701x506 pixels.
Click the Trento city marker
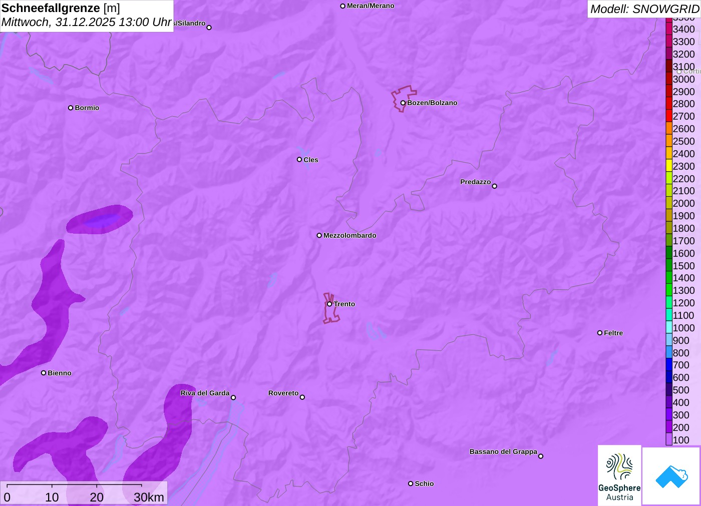pyautogui.click(x=329, y=304)
